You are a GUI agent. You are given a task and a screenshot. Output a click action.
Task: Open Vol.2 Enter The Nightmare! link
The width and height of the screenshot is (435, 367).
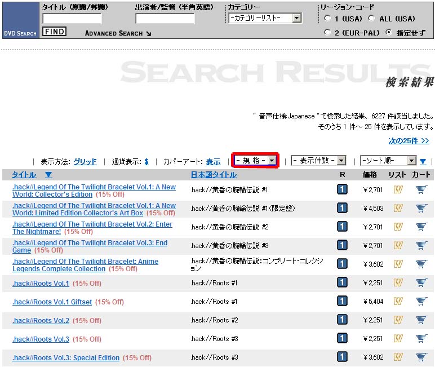click(92, 228)
